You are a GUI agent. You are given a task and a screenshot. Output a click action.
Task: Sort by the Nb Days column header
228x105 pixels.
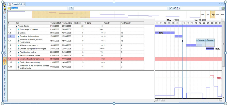[79, 23]
